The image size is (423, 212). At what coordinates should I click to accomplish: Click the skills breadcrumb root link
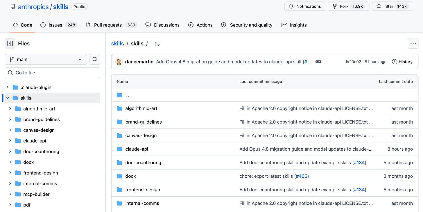118,44
